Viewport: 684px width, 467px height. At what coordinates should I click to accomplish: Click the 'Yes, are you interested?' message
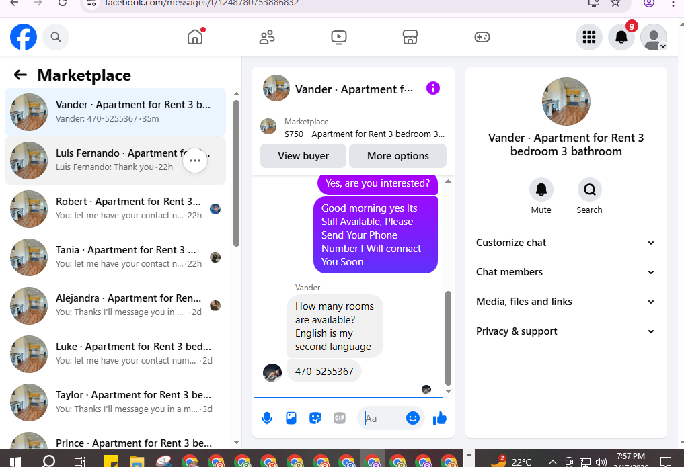tap(377, 184)
